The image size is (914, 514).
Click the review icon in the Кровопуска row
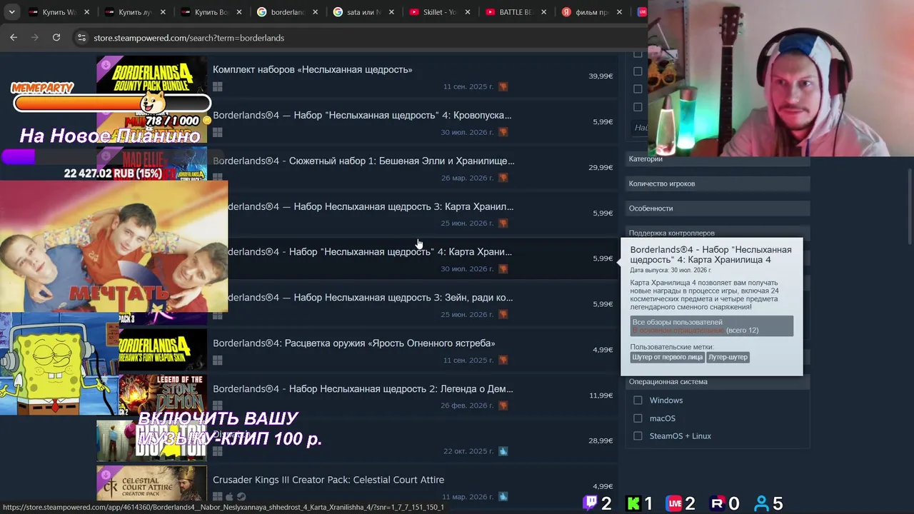pyautogui.click(x=503, y=132)
